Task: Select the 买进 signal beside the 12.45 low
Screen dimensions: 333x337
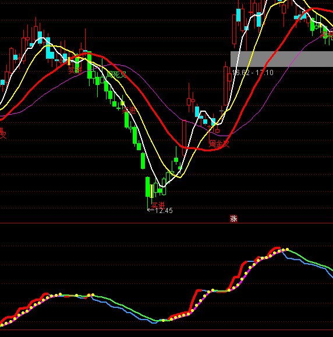Action: pyautogui.click(x=158, y=205)
